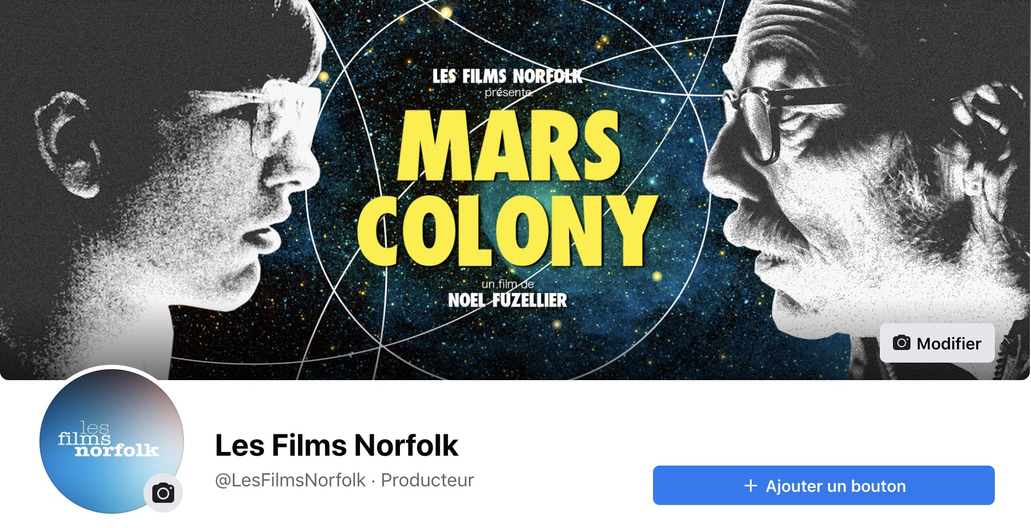Screen dimensions: 1031x528
Task: Click the NOEL FUZELLIER credit on the cover
Action: point(508,300)
